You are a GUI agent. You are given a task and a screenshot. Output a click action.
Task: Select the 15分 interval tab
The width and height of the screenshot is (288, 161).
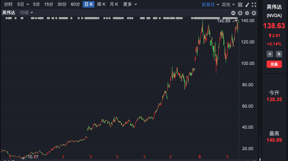click(x=49, y=4)
